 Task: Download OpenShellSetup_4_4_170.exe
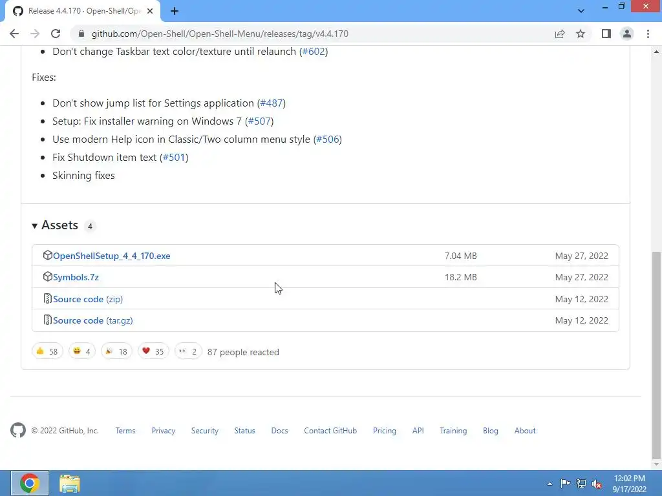point(111,256)
